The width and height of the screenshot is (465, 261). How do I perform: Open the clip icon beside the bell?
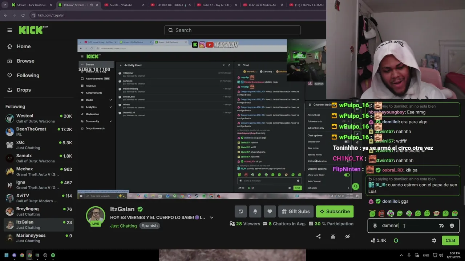240,211
